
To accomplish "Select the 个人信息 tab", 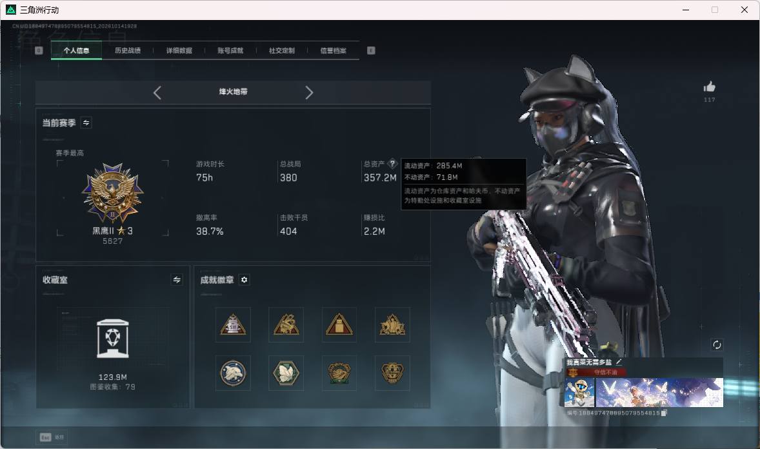I will pyautogui.click(x=76, y=50).
